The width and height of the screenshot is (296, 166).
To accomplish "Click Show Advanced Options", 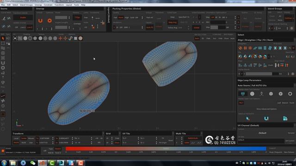I will 266,109.
